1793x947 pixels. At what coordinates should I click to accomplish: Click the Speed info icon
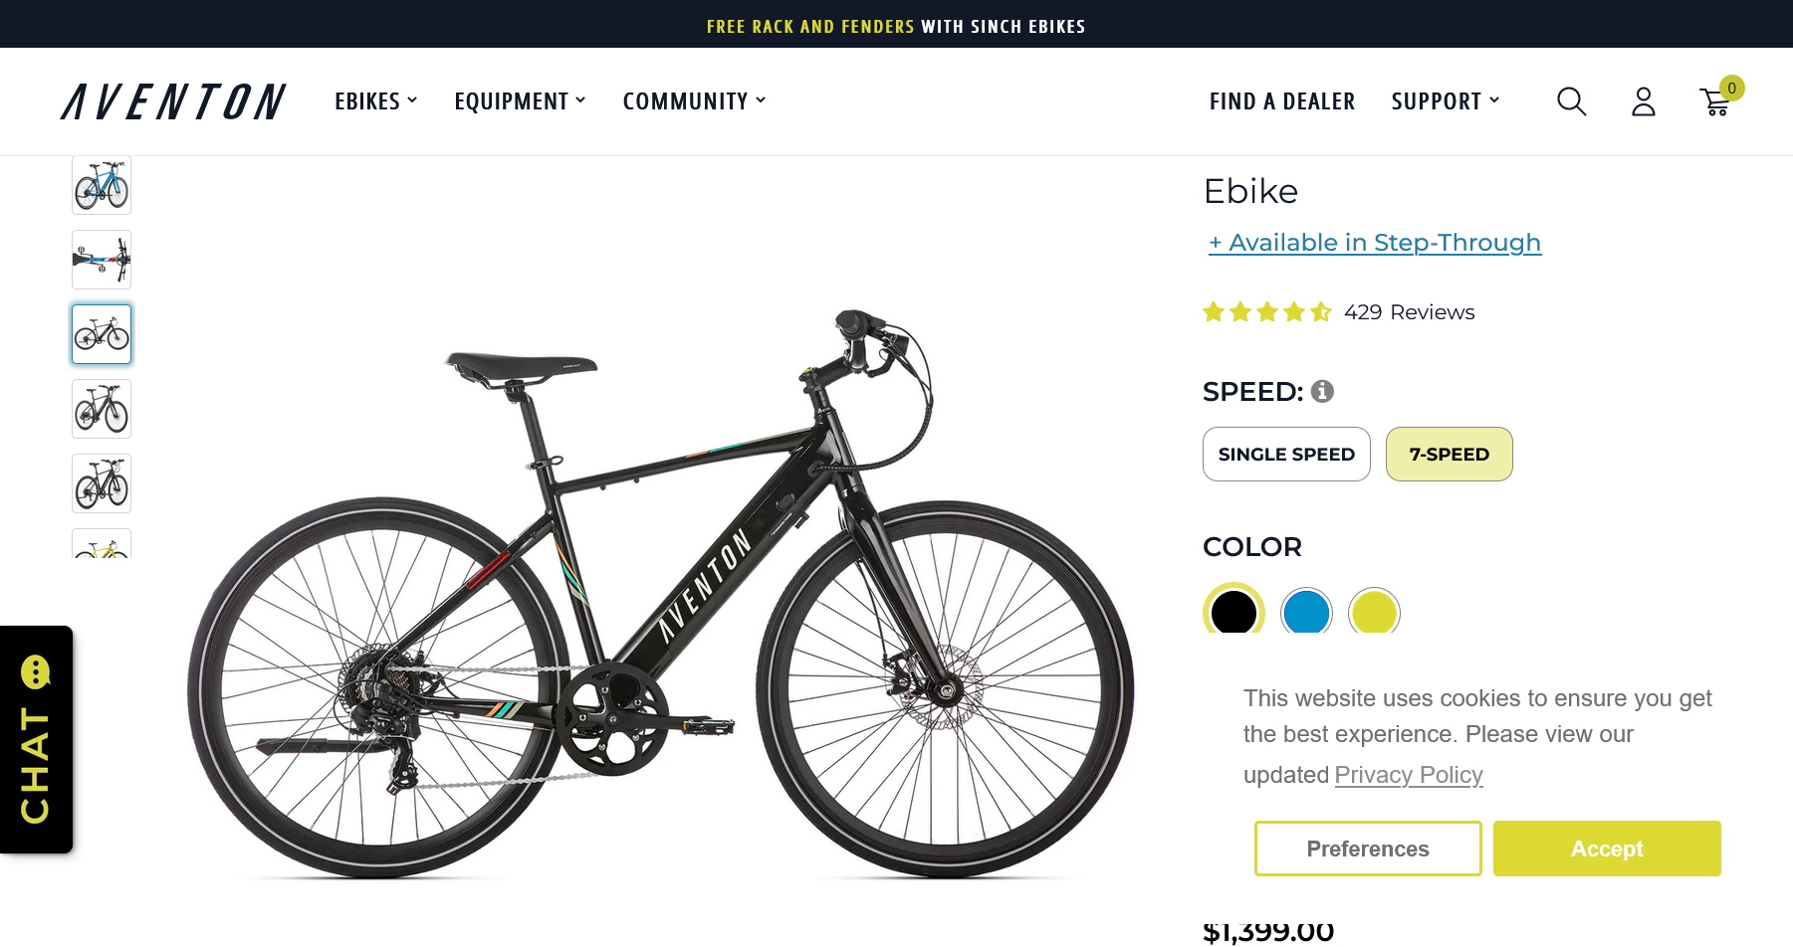[1322, 392]
